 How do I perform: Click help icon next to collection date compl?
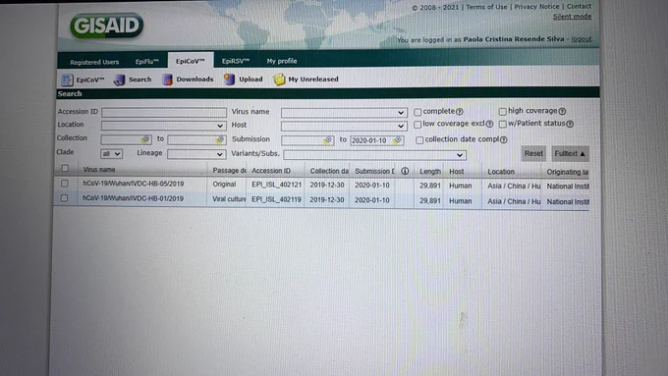[x=504, y=139]
